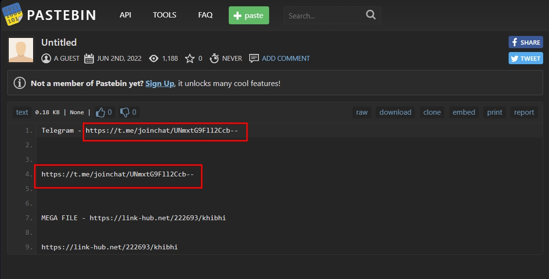This screenshot has height=279, width=549.
Task: Click the green paste button
Action: point(249,16)
